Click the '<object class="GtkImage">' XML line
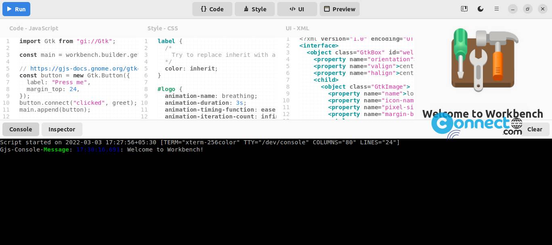 [366, 87]
